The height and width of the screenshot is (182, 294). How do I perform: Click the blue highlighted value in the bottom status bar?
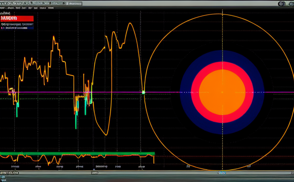pyautogui.click(x=222, y=173)
